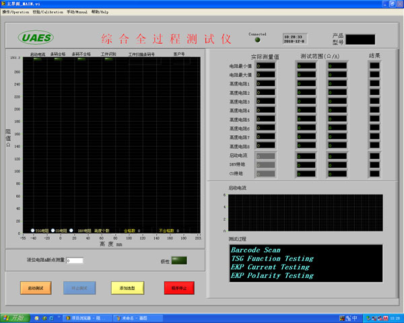Click 高度电阻4 measured value box

click(266, 110)
